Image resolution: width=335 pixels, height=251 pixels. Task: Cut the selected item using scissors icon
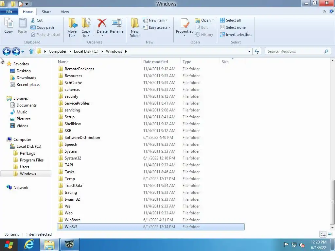pyautogui.click(x=37, y=20)
